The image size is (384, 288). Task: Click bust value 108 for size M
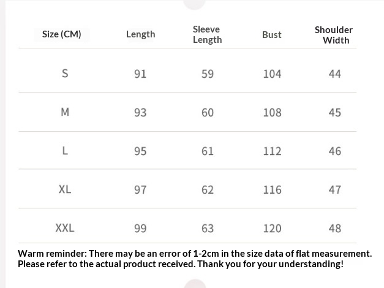tap(272, 113)
